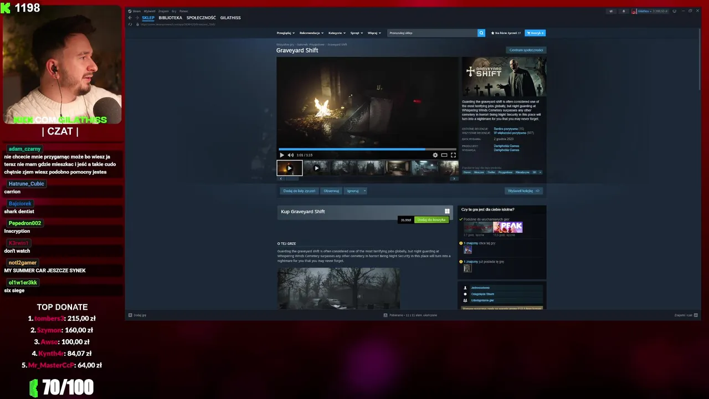Click the Horror tag
Image resolution: width=709 pixels, height=399 pixels.
point(467,172)
